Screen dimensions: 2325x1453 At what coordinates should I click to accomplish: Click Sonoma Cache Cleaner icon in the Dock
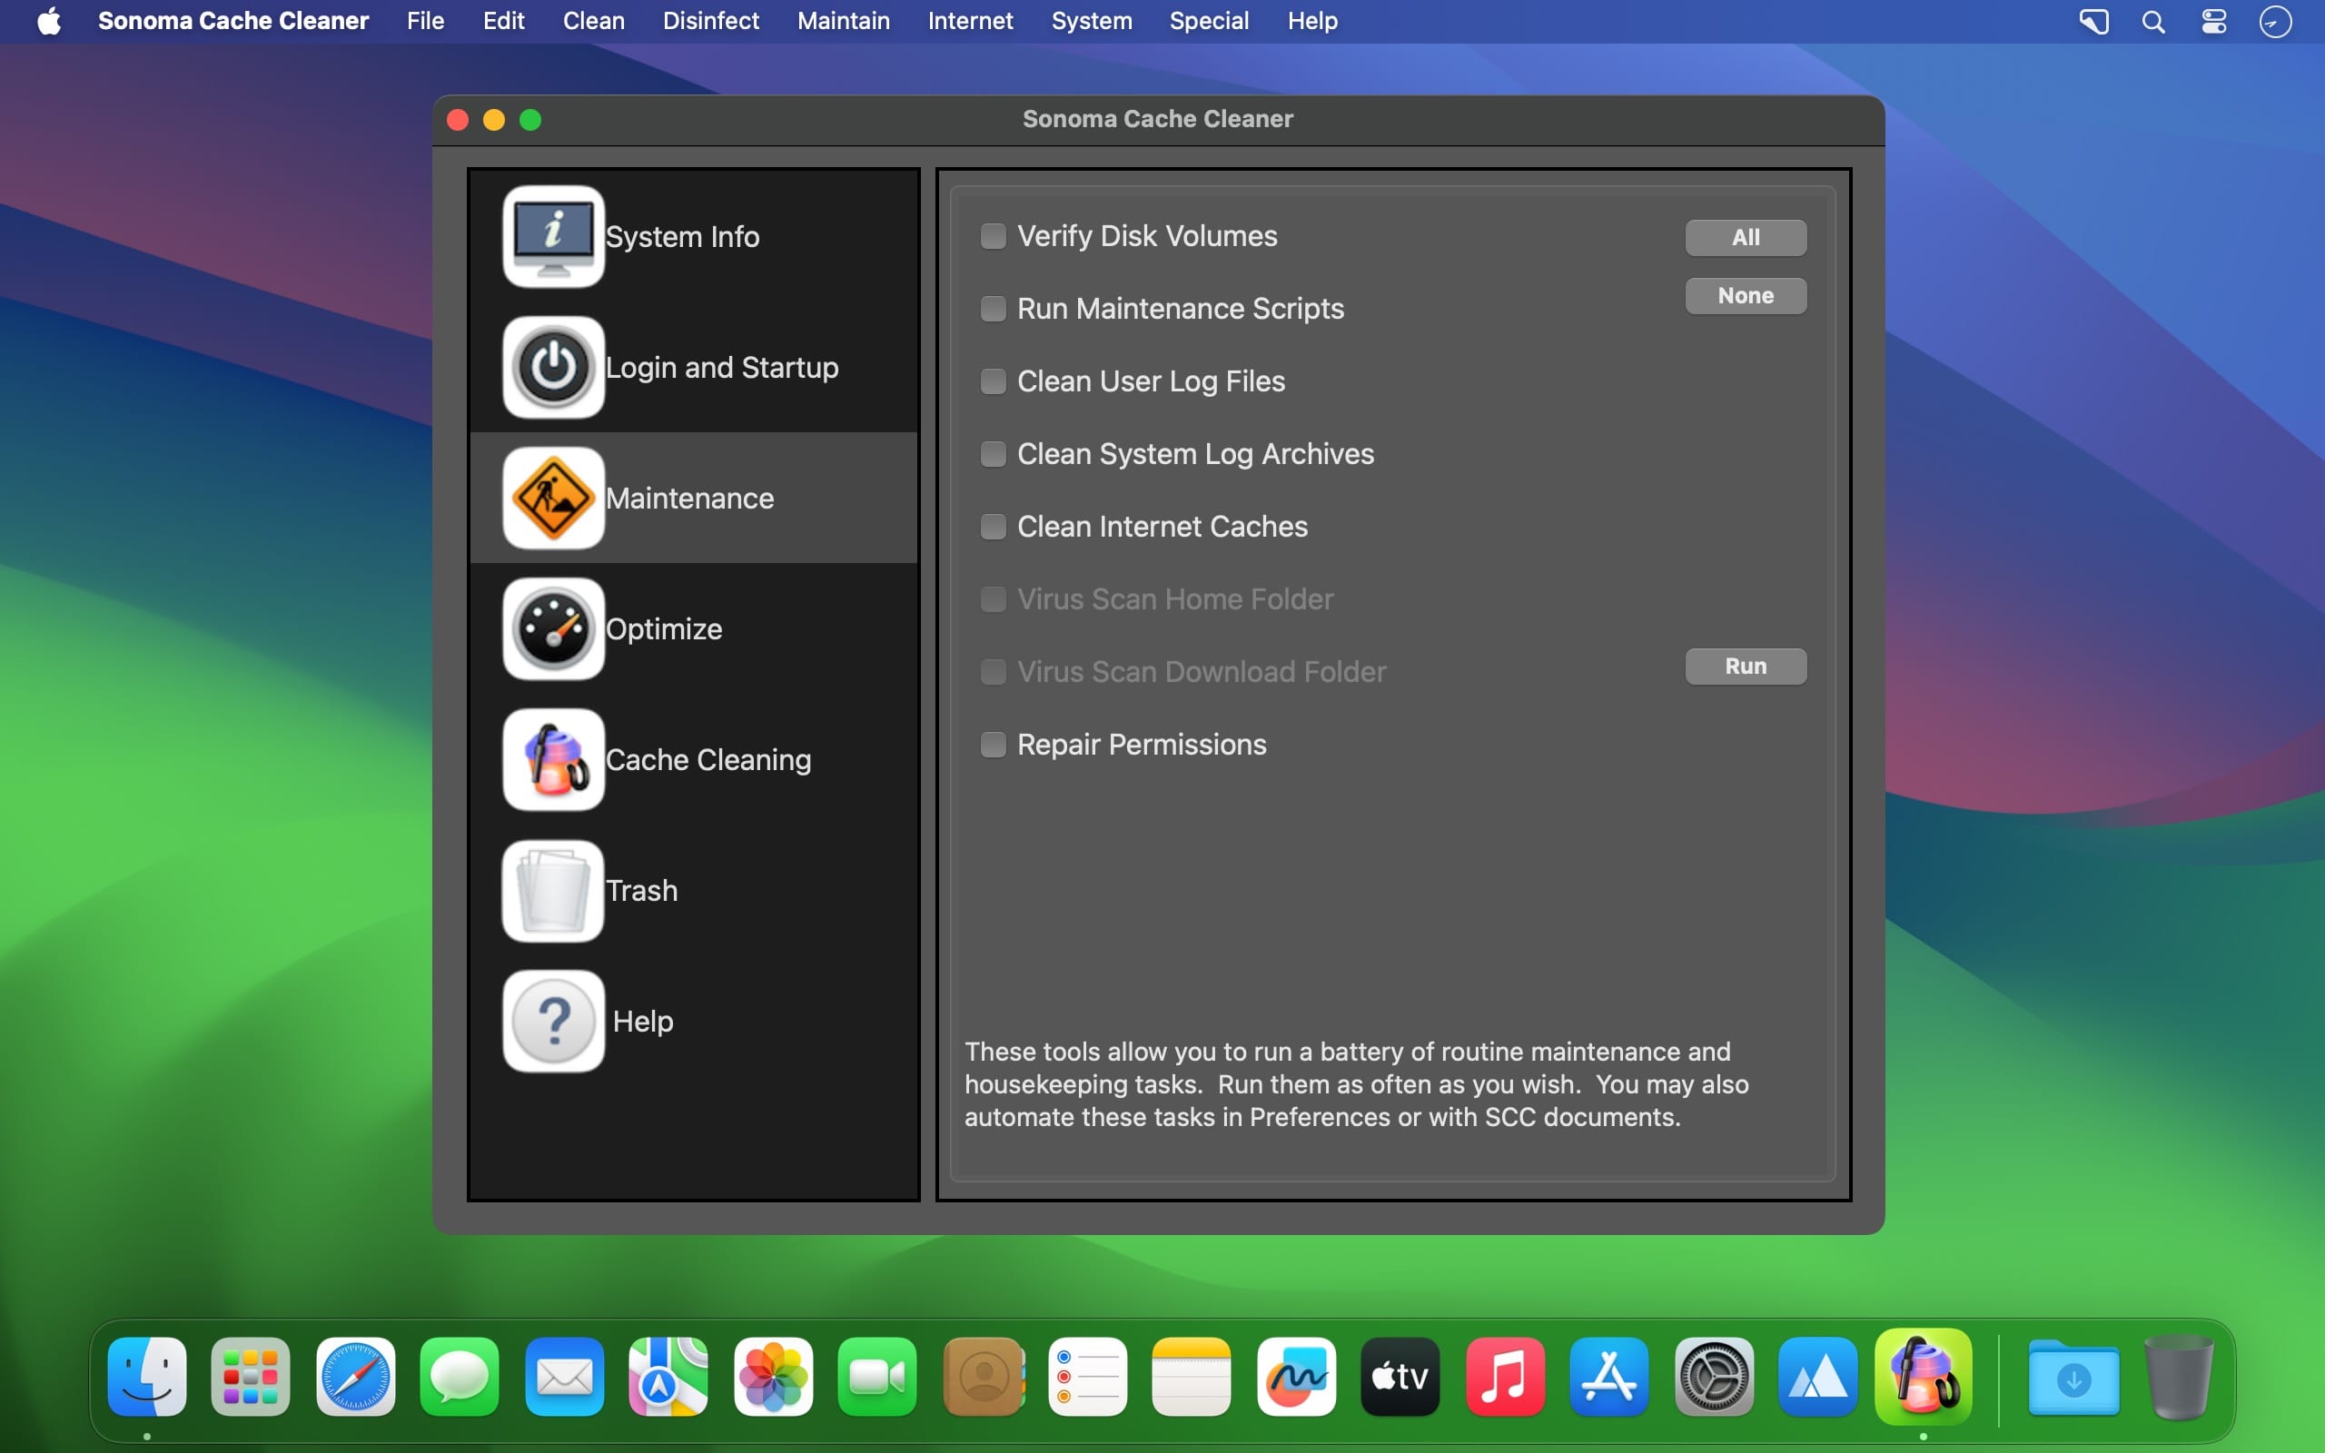click(x=1924, y=1376)
